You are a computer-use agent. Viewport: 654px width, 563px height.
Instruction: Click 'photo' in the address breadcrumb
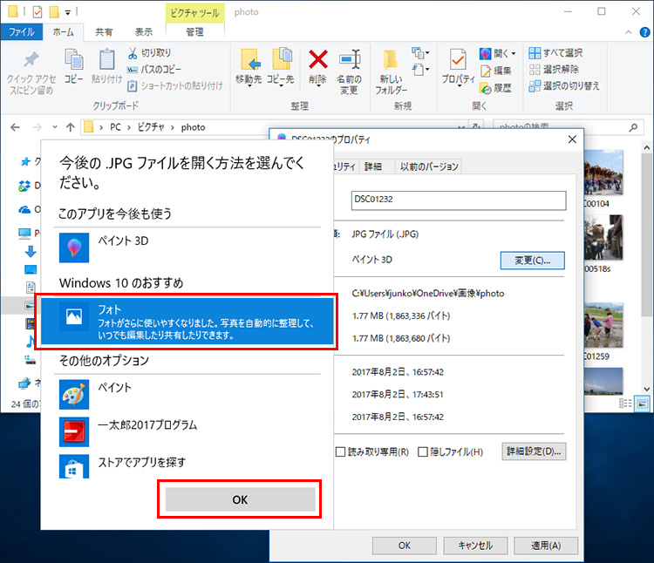193,127
